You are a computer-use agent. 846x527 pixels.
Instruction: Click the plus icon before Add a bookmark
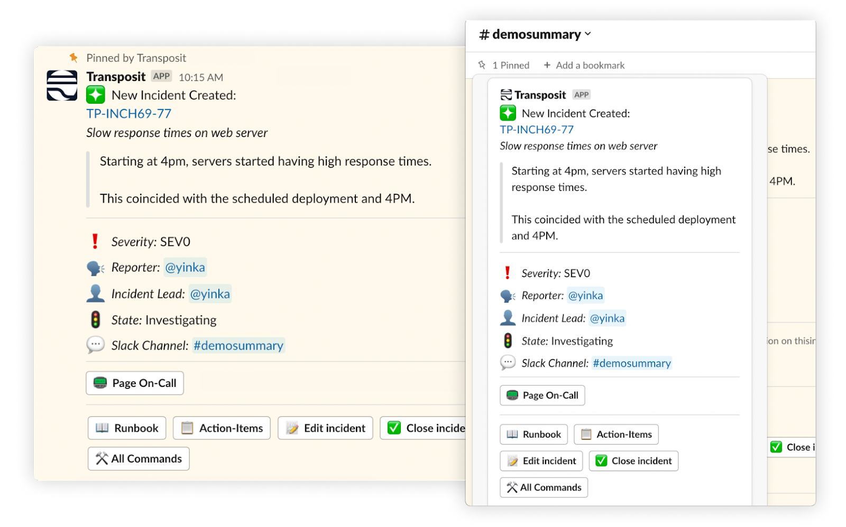547,65
